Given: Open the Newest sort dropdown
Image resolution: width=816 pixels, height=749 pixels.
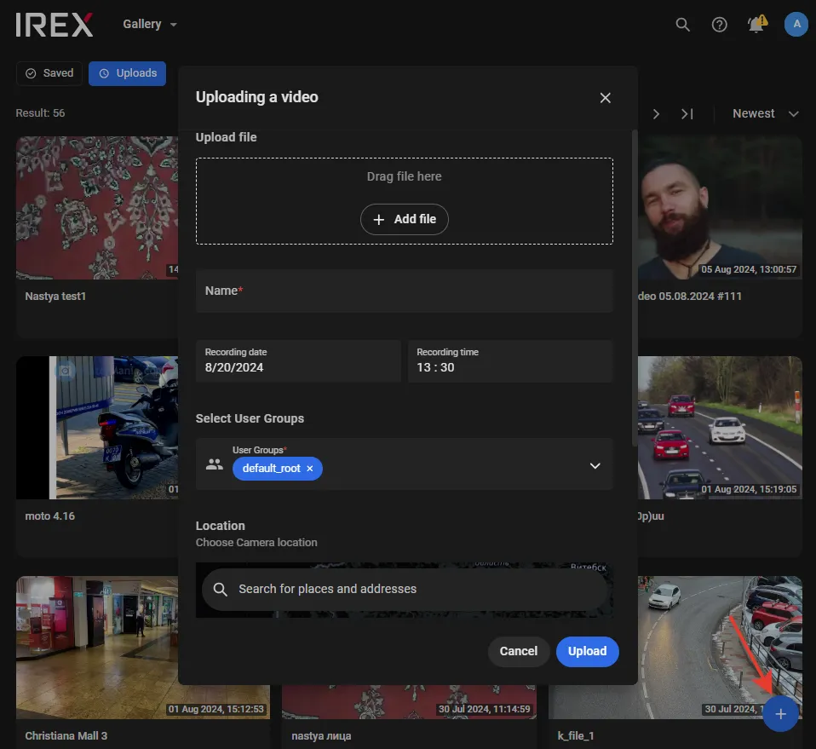Looking at the screenshot, I should coord(765,113).
